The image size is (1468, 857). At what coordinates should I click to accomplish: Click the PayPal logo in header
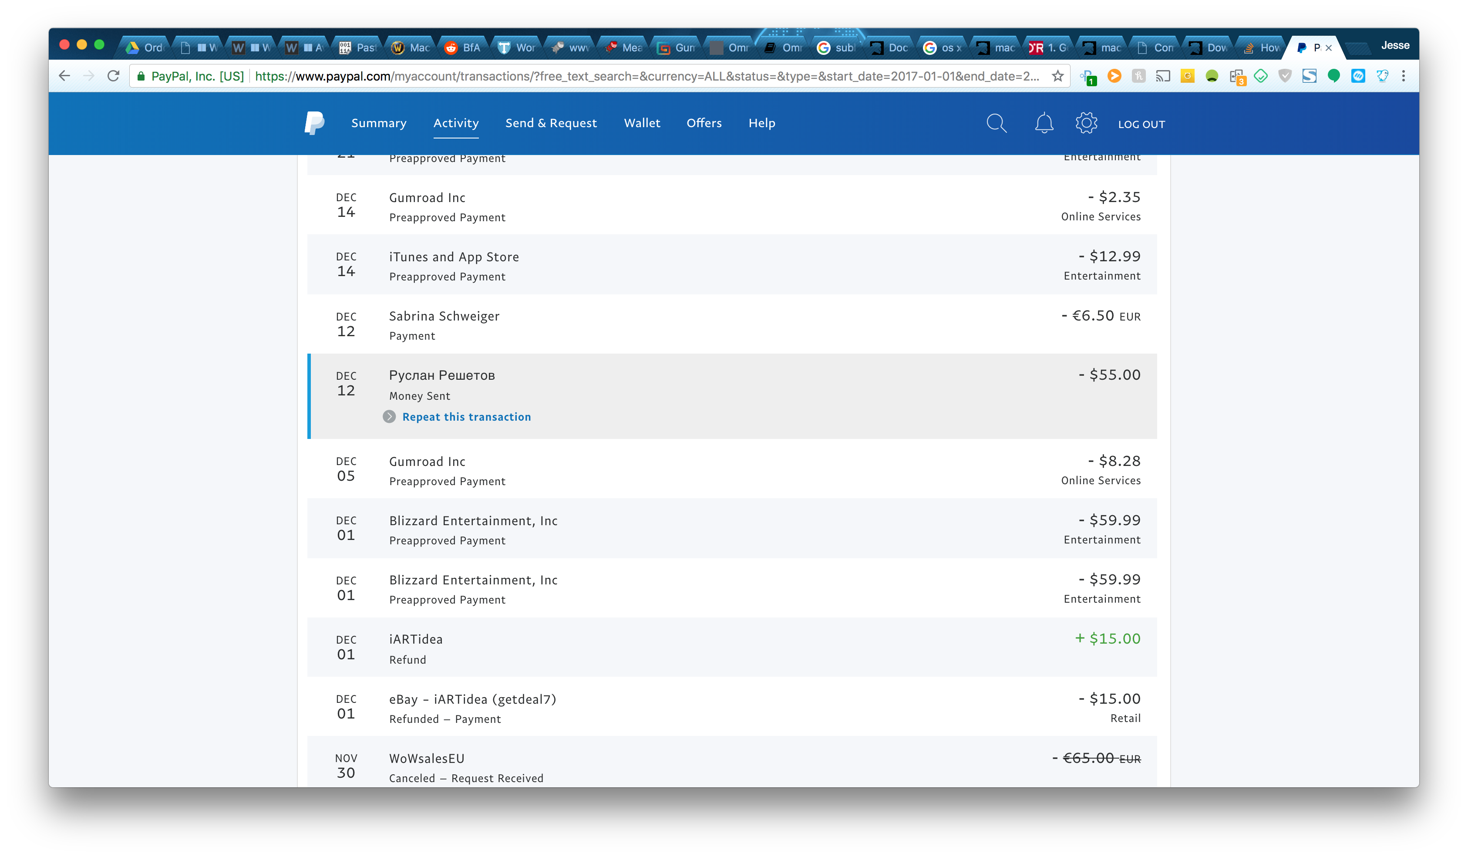click(x=315, y=123)
